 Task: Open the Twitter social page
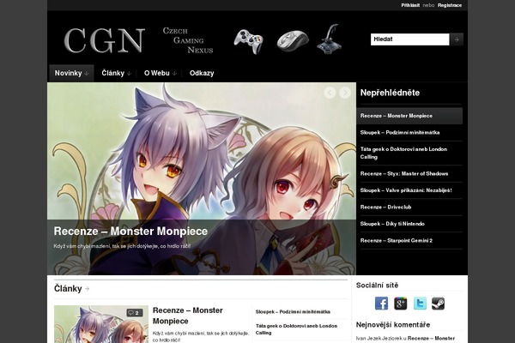pos(420,304)
